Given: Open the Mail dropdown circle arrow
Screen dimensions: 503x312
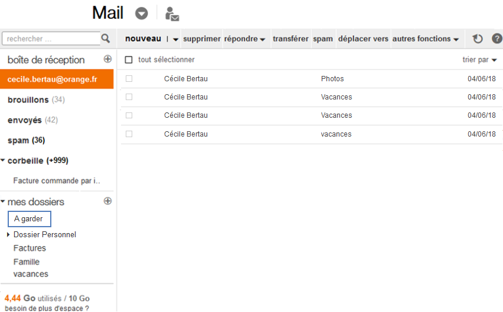Looking at the screenshot, I should [142, 14].
